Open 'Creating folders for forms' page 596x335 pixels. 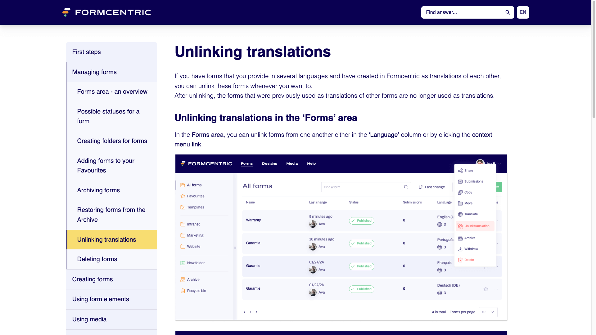[112, 141]
